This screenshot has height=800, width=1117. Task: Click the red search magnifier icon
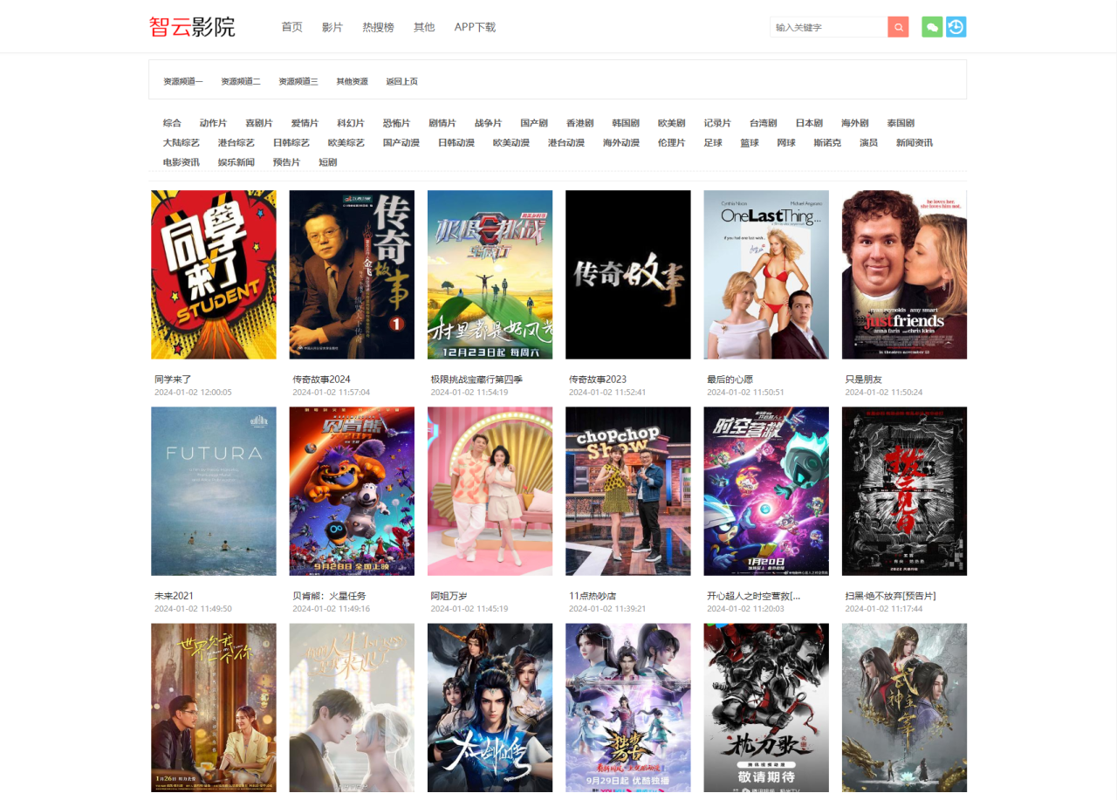coord(898,26)
